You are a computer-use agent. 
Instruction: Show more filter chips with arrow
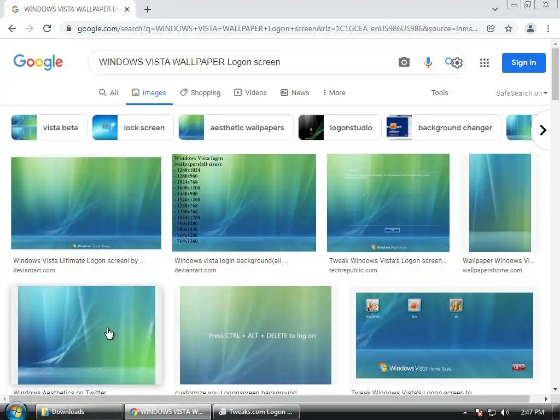543,130
